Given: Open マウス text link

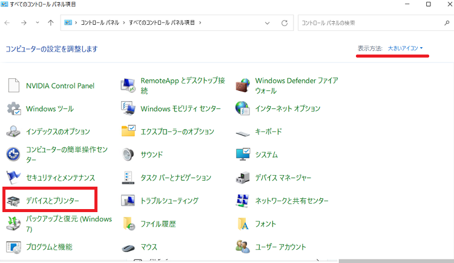Looking at the screenshot, I should pos(149,247).
